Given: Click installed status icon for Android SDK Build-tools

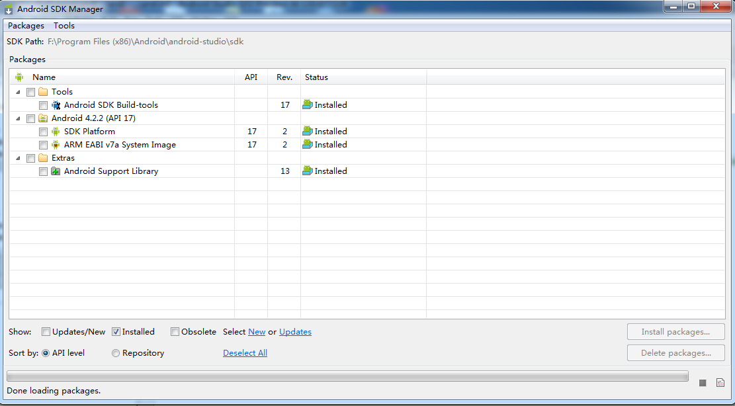Looking at the screenshot, I should [x=308, y=104].
